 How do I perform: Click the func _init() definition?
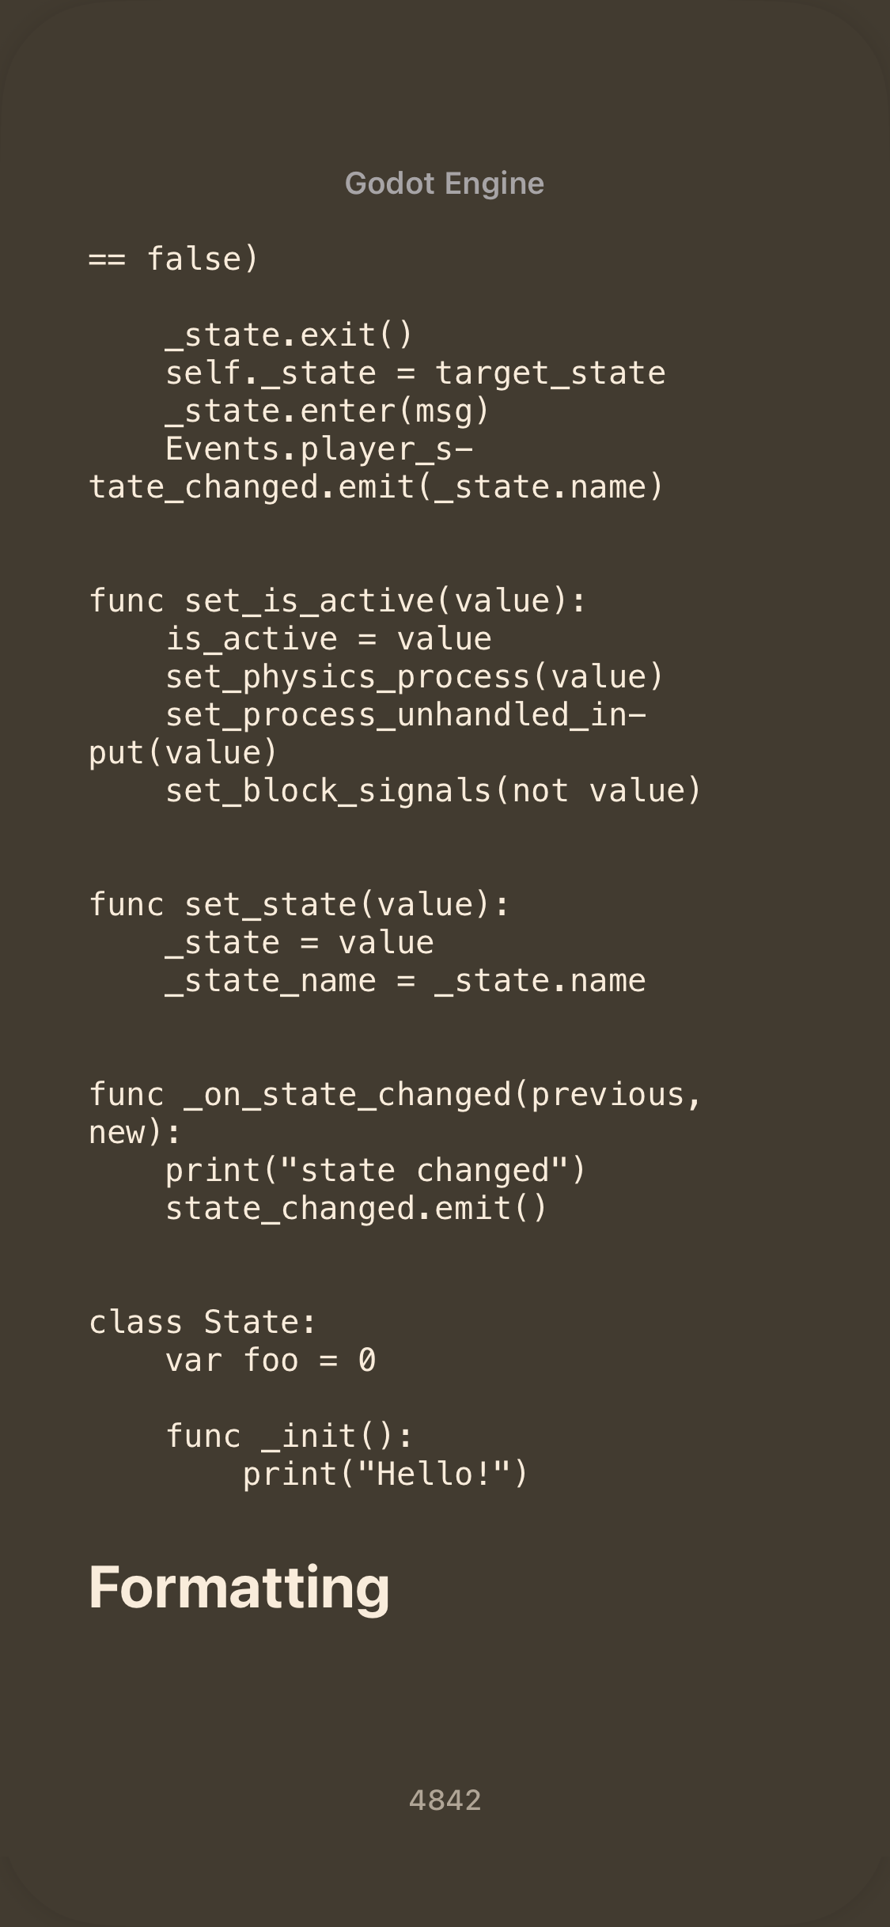click(x=289, y=1436)
